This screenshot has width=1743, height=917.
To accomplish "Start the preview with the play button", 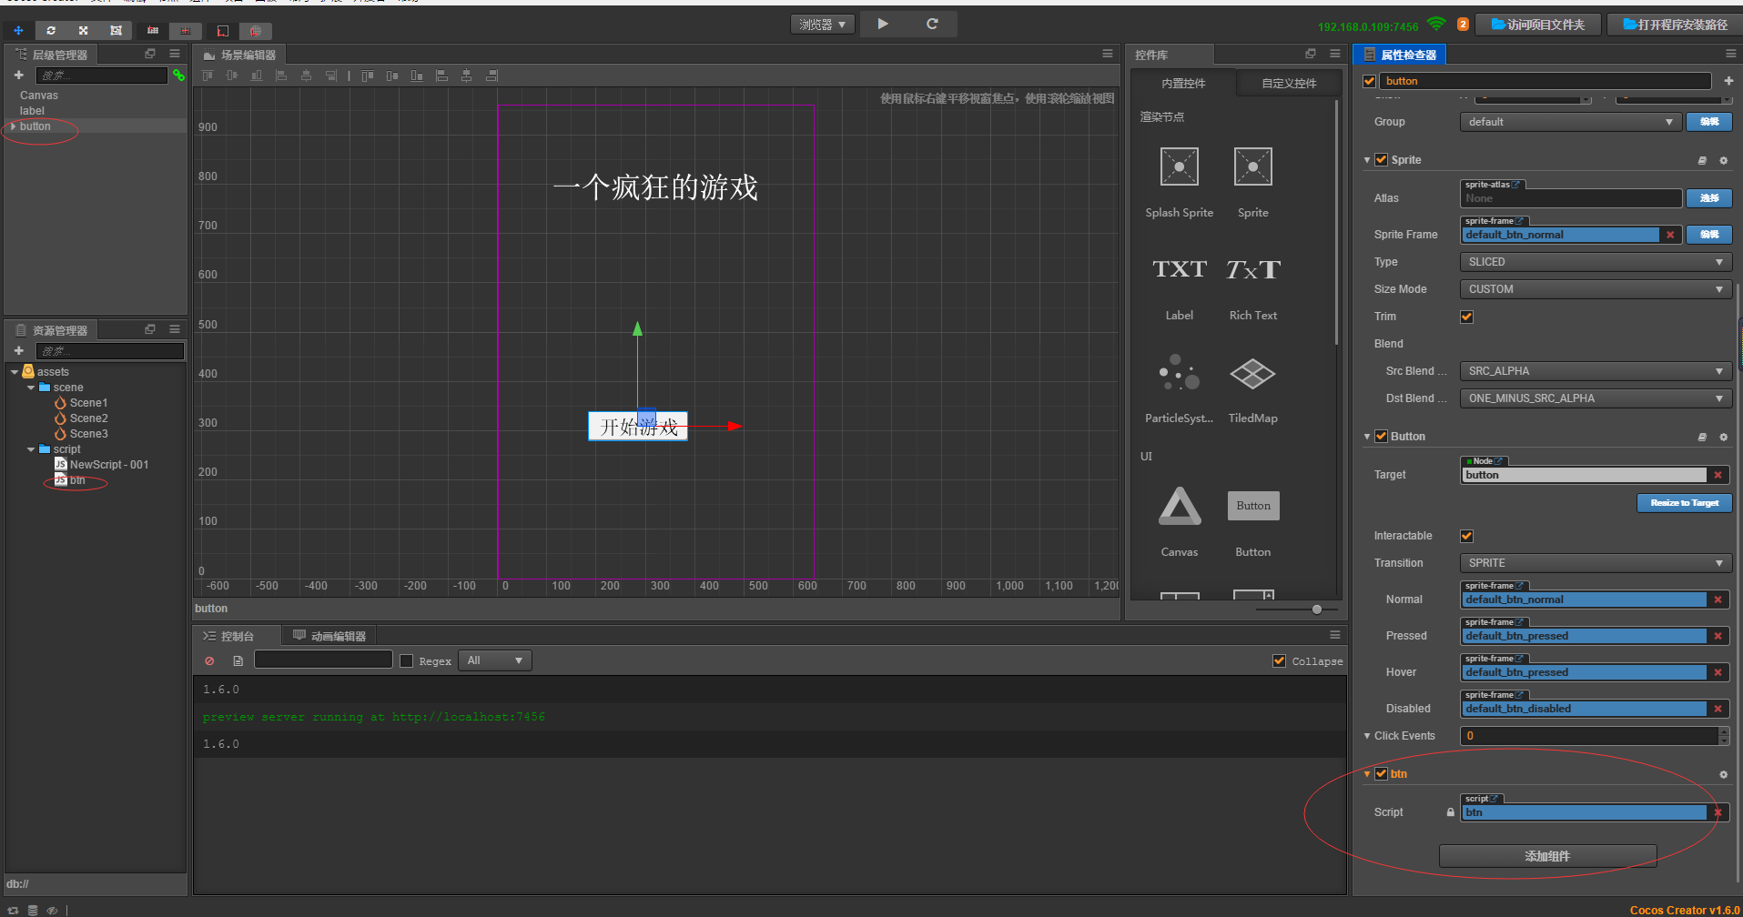I will coord(883,24).
